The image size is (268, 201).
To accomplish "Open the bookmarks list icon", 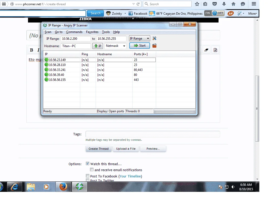I will coord(205,4).
